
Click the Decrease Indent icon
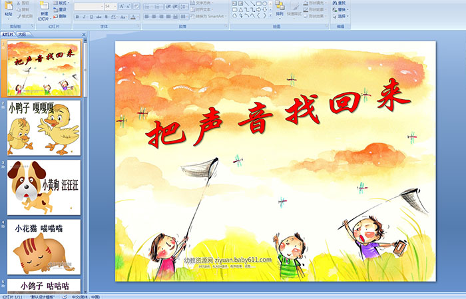pyautogui.click(x=168, y=7)
